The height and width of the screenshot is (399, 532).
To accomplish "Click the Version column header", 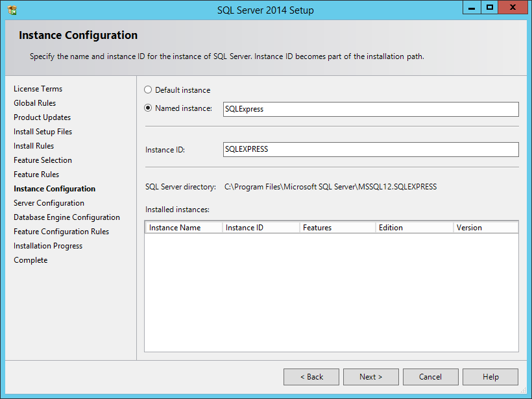I will [485, 228].
